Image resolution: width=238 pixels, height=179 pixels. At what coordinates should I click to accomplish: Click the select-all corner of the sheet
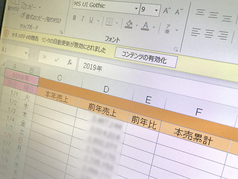[4, 64]
